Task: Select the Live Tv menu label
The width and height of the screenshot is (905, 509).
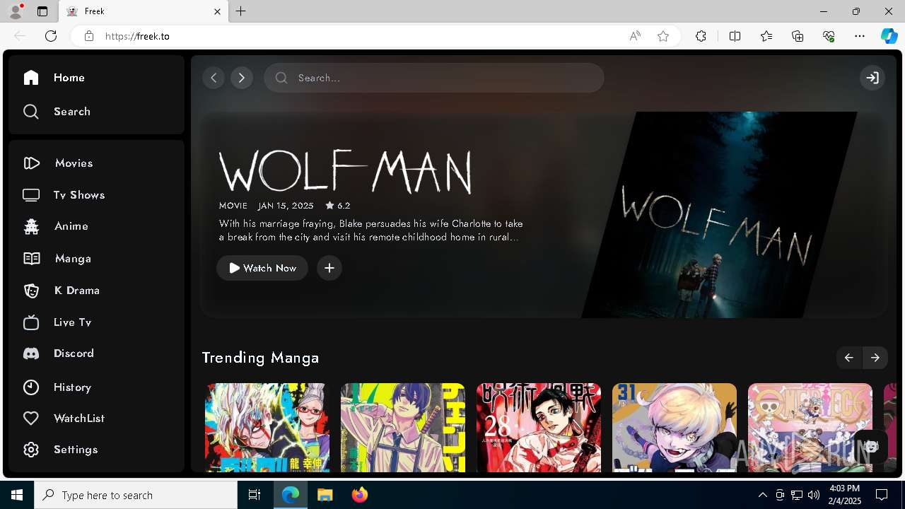Action: [x=73, y=322]
